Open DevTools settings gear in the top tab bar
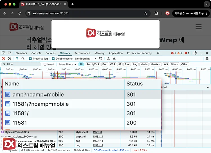Image resolution: width=211 pixels, height=153 pixels. (195, 53)
